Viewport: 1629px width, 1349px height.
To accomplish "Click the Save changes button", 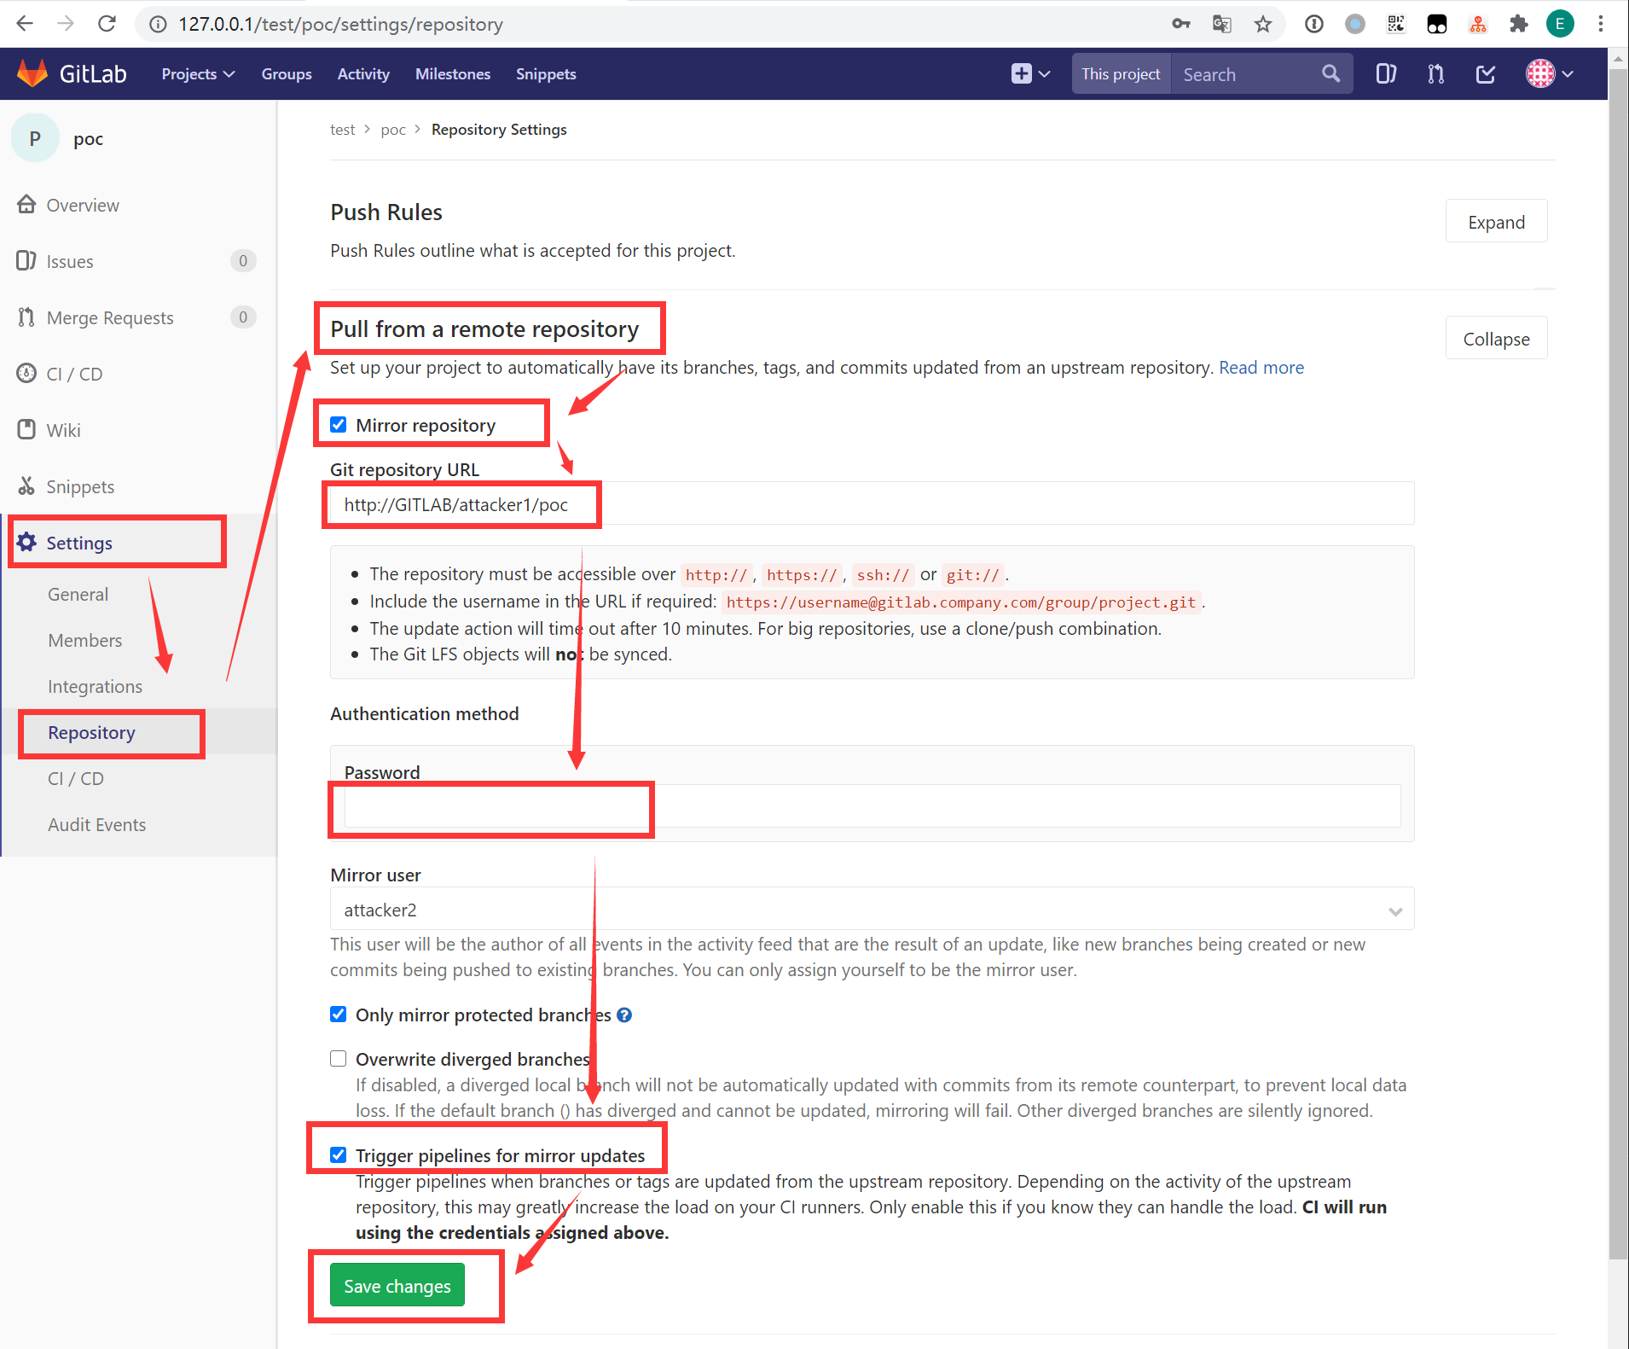I will pos(397,1286).
